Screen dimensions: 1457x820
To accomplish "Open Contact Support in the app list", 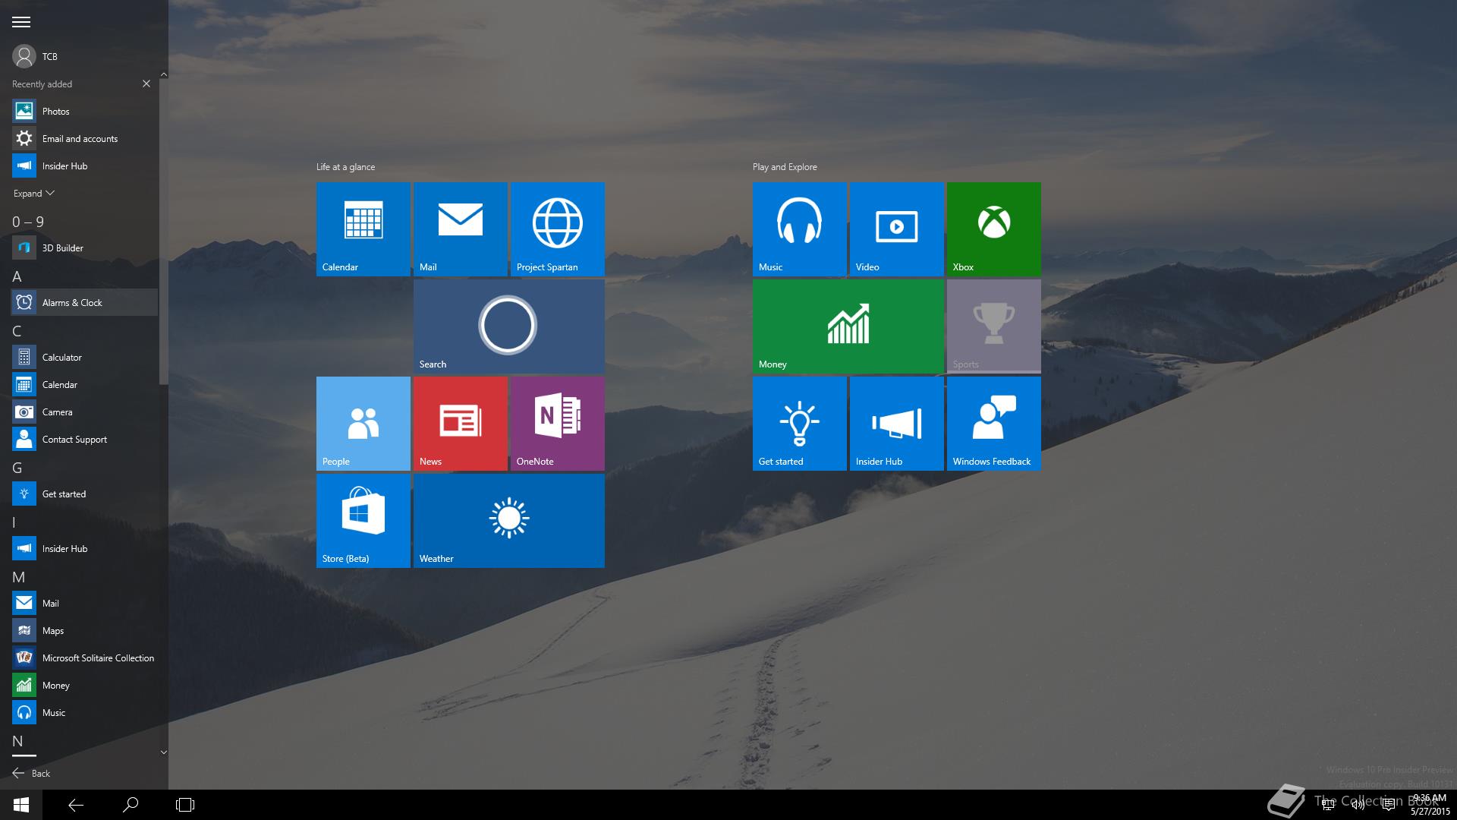I will (84, 439).
